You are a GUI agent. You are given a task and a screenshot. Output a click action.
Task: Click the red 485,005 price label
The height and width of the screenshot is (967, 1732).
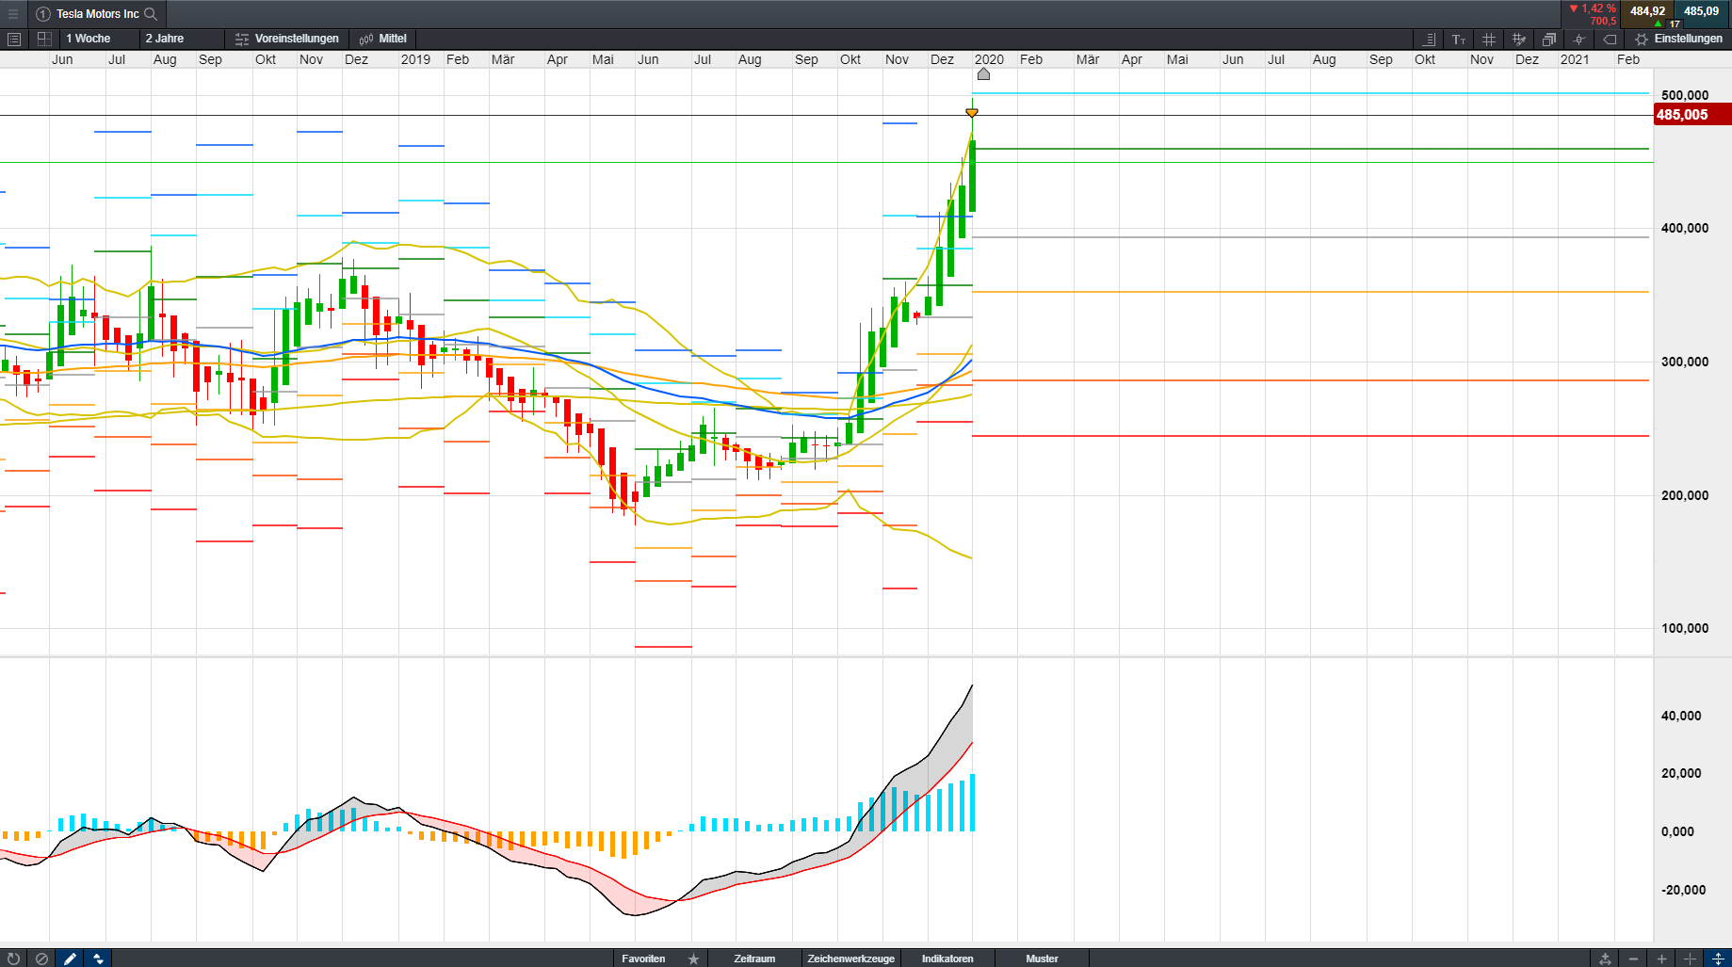[1692, 115]
